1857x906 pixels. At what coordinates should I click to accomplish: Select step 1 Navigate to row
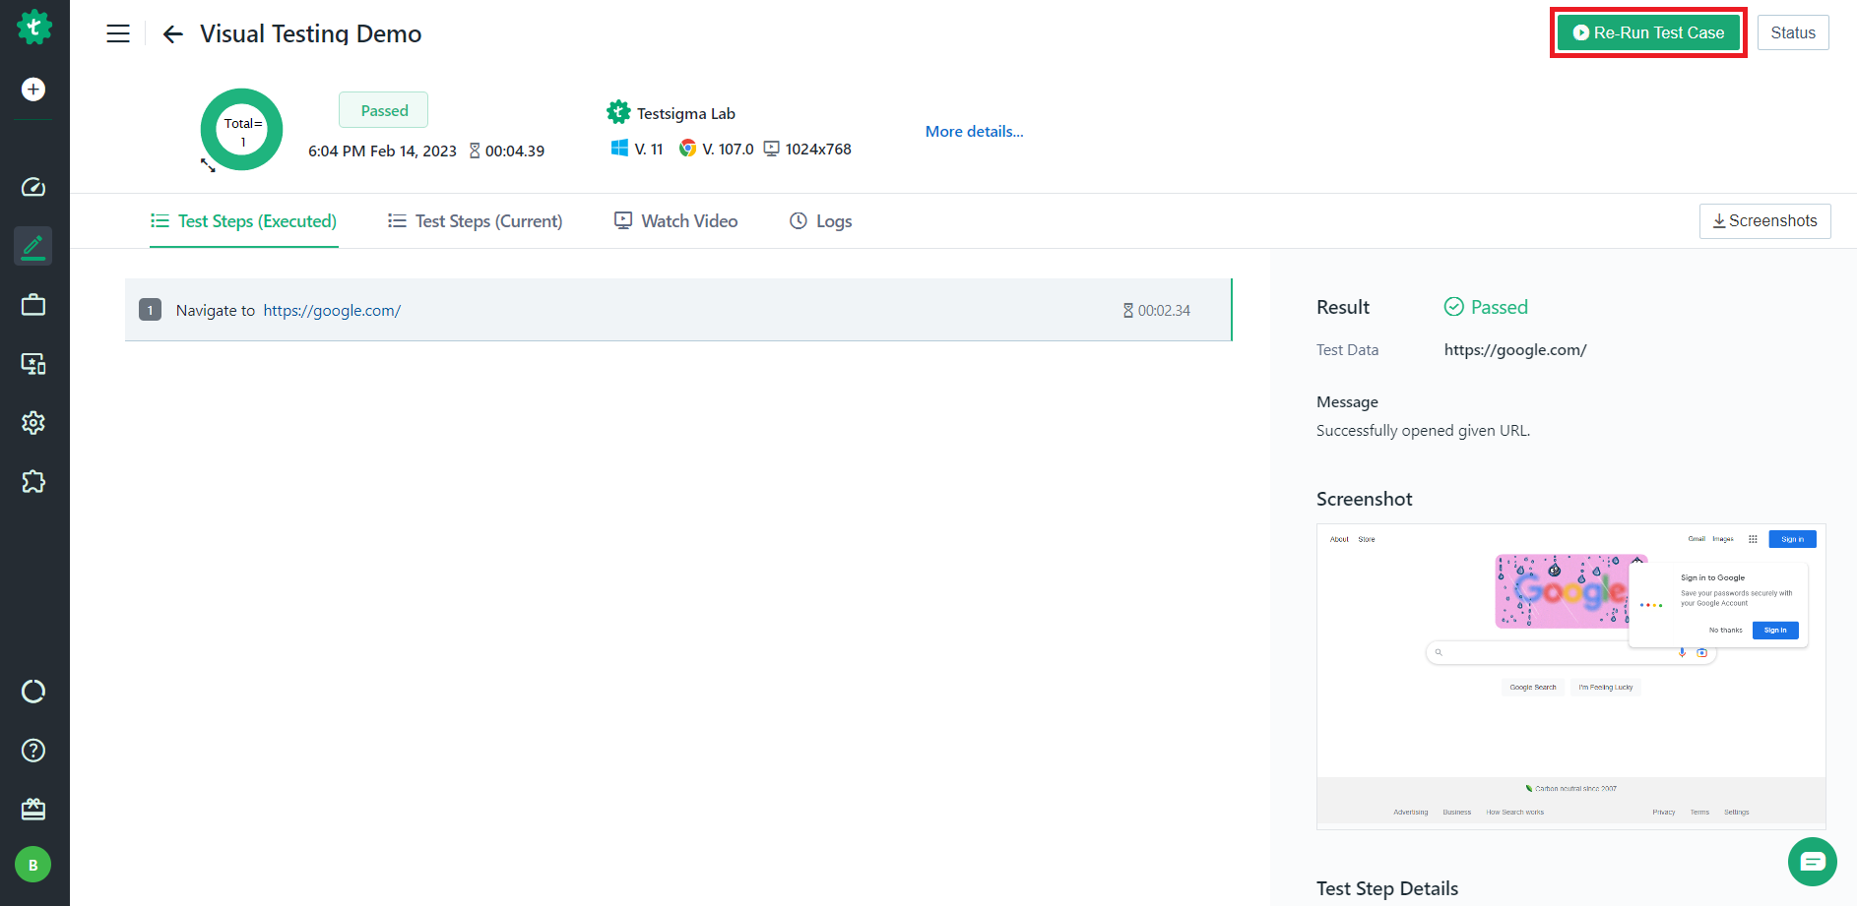click(x=678, y=310)
